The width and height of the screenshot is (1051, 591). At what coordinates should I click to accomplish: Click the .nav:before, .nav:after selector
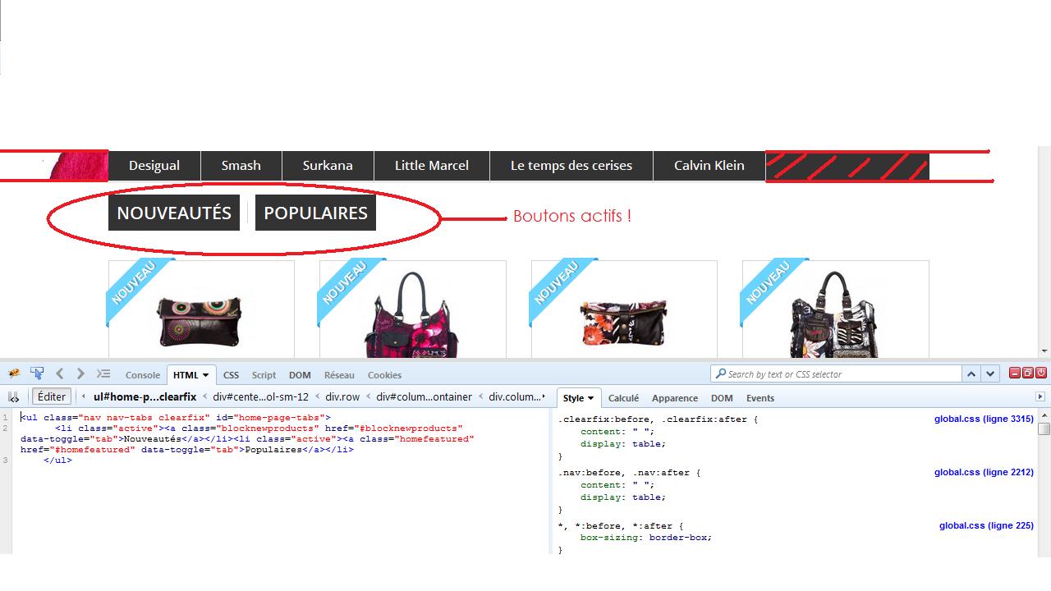pos(630,473)
